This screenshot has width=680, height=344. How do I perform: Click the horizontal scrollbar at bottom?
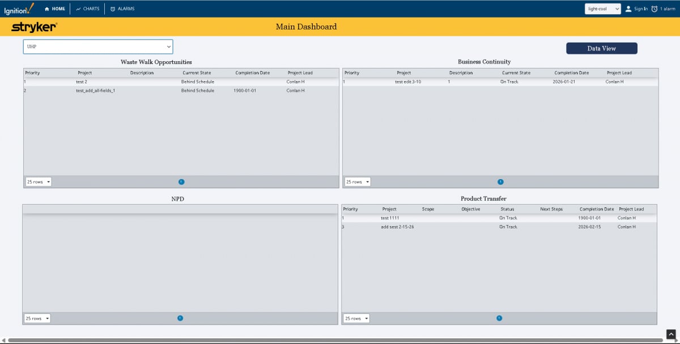334,341
